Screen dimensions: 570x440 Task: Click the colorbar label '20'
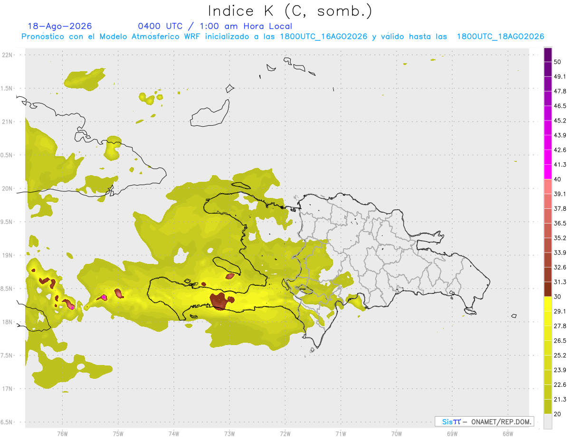[x=558, y=413]
